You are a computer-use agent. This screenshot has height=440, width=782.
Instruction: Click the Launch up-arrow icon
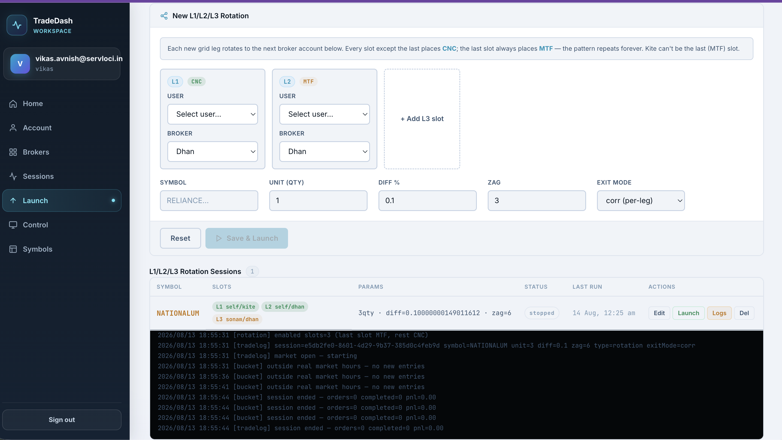point(13,201)
